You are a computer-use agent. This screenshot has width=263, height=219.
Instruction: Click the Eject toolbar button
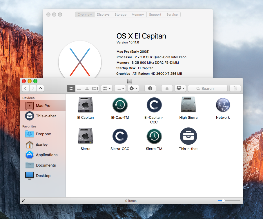pyautogui.click(x=167, y=88)
